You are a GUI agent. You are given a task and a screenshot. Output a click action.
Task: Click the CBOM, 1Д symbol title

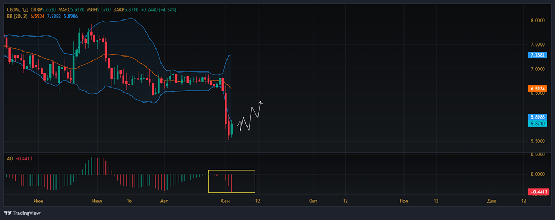coord(17,9)
